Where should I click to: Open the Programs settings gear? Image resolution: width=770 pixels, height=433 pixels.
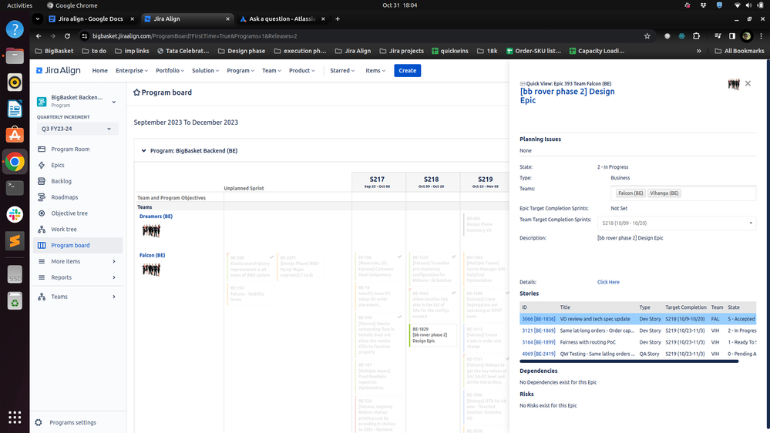(39, 422)
